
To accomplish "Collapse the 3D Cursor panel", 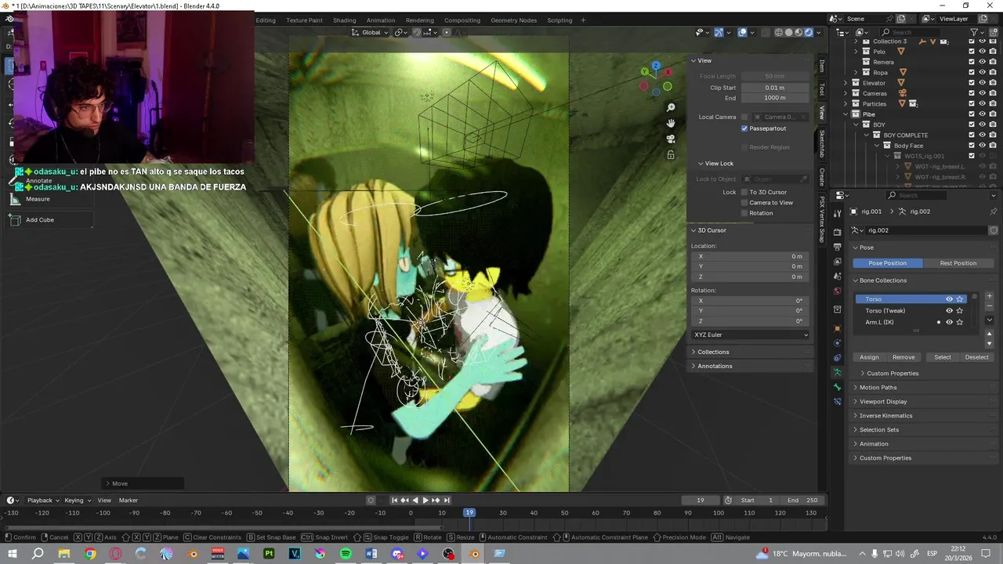I will coord(712,230).
